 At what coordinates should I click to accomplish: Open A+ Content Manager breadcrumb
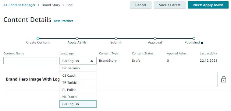click(x=20, y=5)
